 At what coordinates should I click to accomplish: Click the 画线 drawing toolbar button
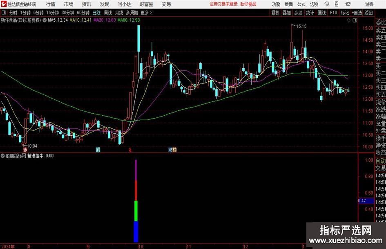tap(322, 13)
